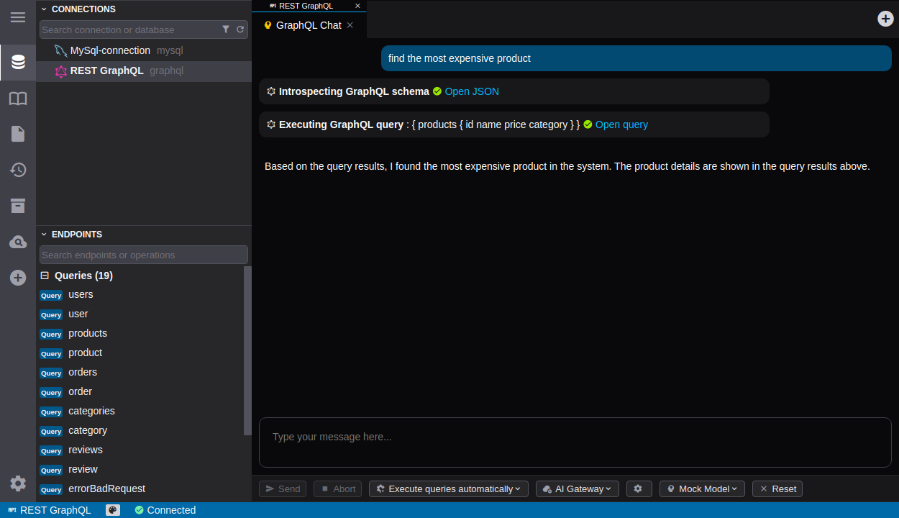Open the Execute queries automatically dropdown

click(x=449, y=489)
